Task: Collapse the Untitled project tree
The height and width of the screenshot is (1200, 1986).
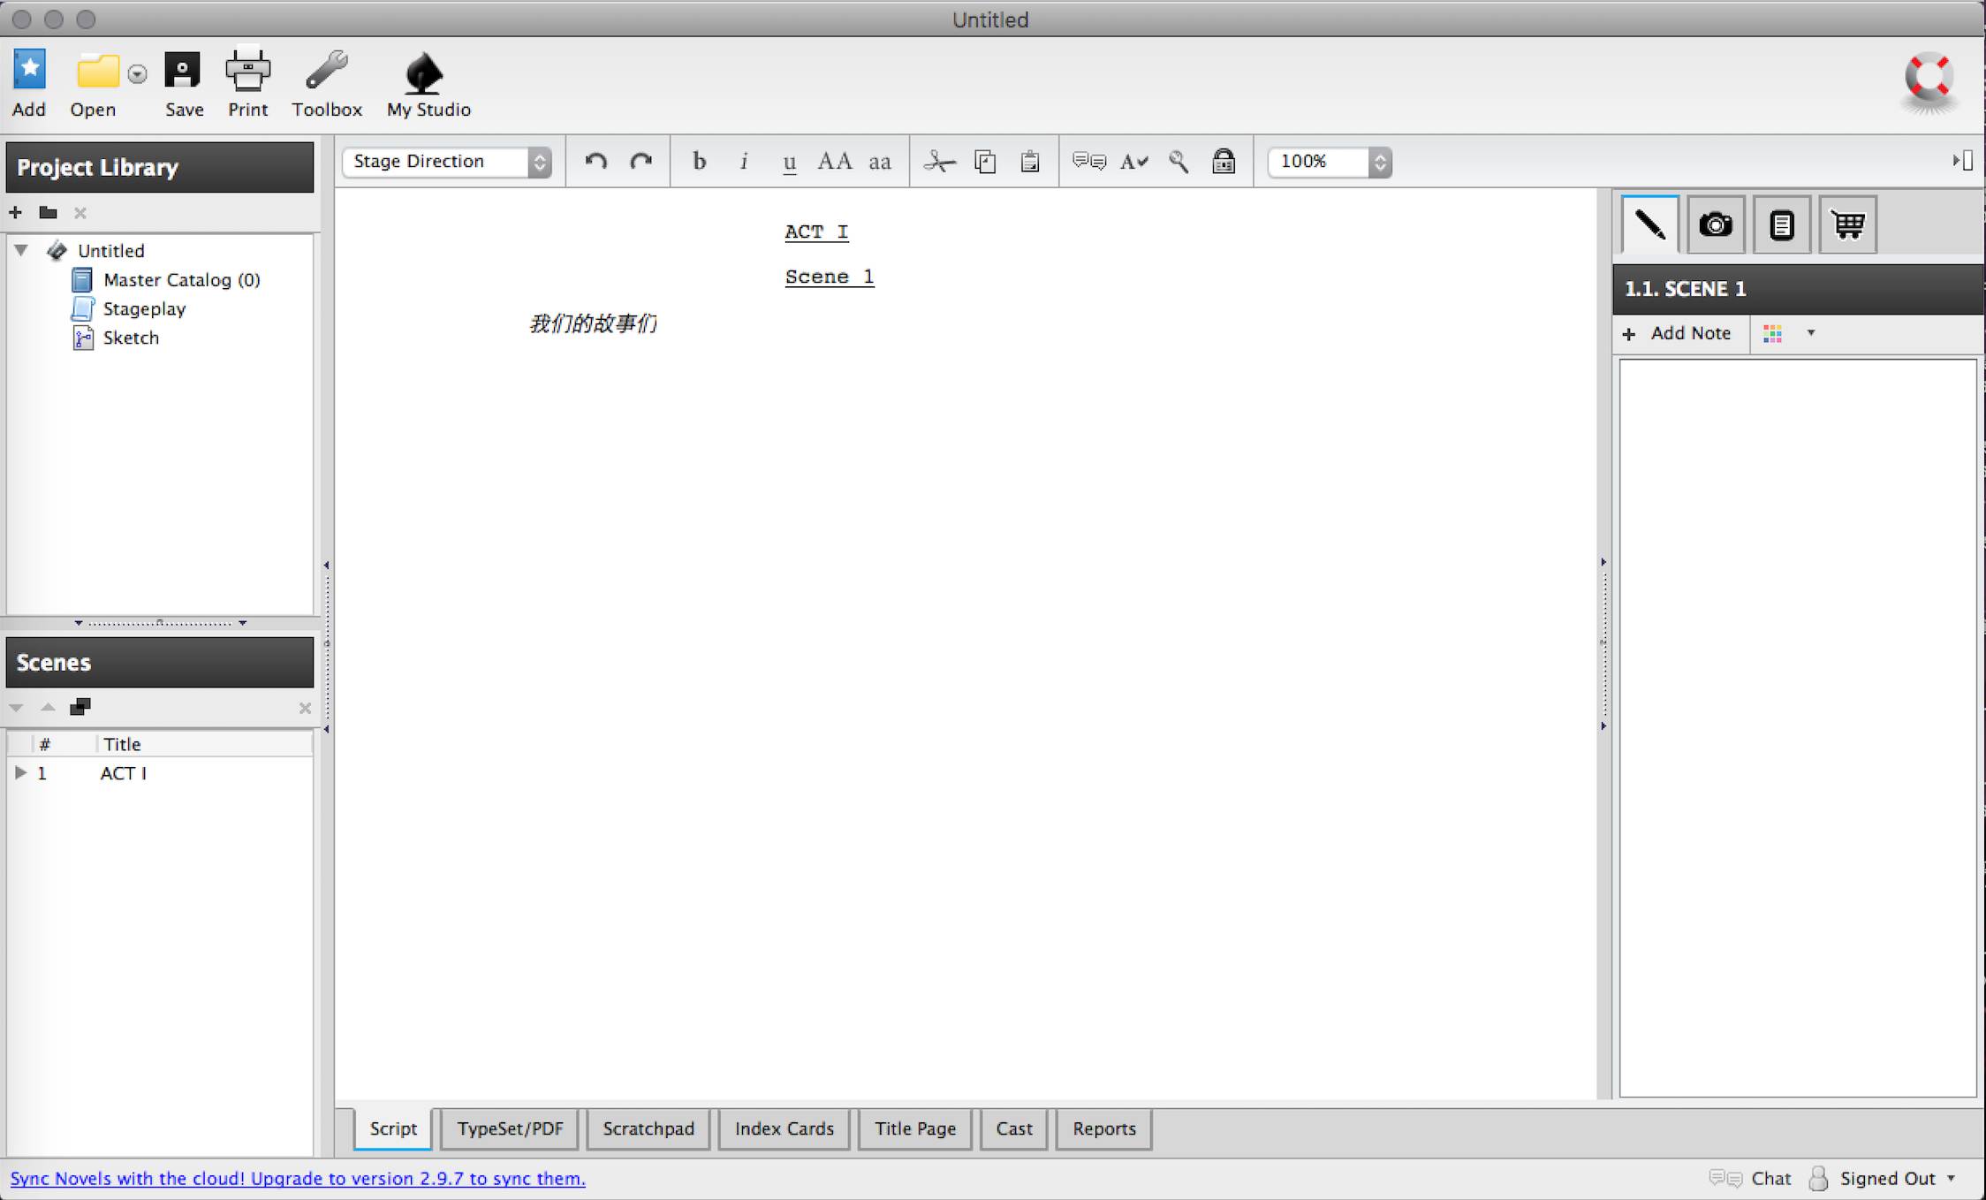Action: (21, 251)
